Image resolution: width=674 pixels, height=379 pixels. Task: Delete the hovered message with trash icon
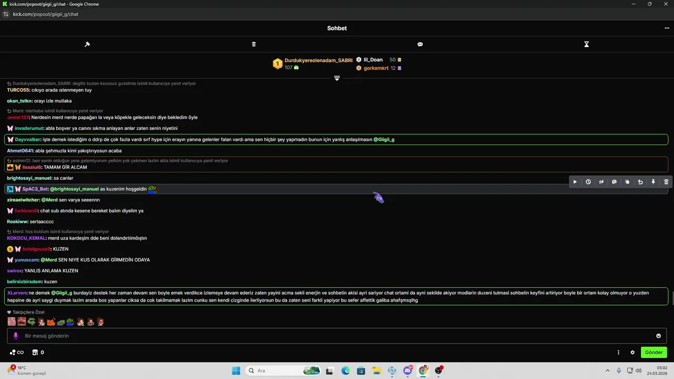pos(666,182)
